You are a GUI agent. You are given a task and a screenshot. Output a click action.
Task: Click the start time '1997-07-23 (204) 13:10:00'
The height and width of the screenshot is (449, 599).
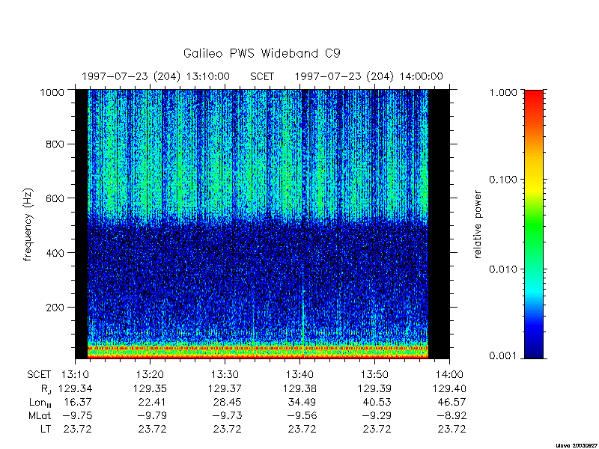coord(156,77)
